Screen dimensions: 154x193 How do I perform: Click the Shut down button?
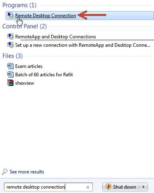pyautogui.click(x=121, y=187)
